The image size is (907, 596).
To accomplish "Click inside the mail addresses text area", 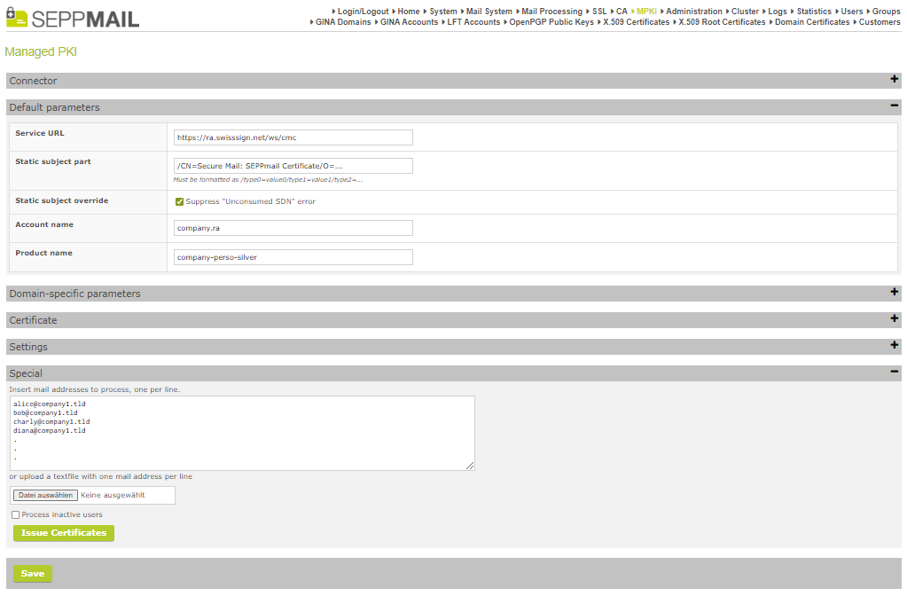I will (x=242, y=433).
